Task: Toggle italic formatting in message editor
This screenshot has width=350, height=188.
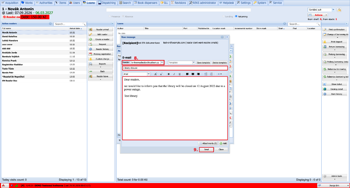Action: tap(174, 74)
